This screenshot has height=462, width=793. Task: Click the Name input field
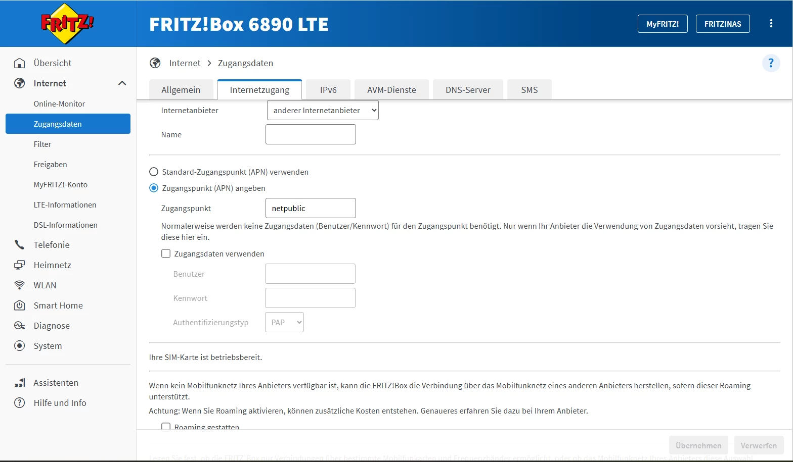tap(311, 134)
